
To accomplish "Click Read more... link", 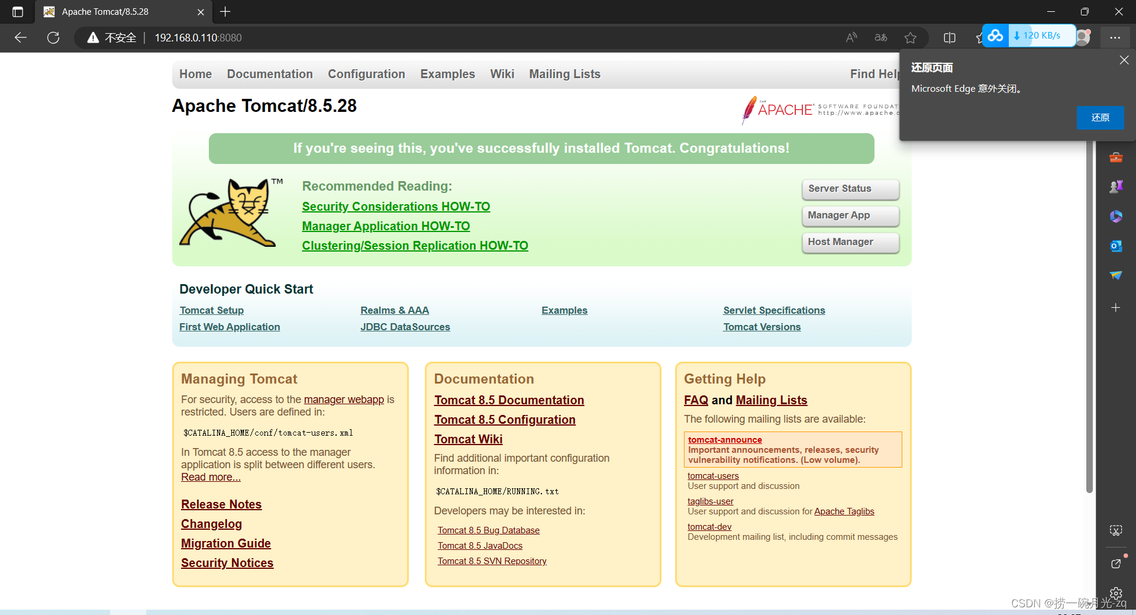I will pos(211,477).
